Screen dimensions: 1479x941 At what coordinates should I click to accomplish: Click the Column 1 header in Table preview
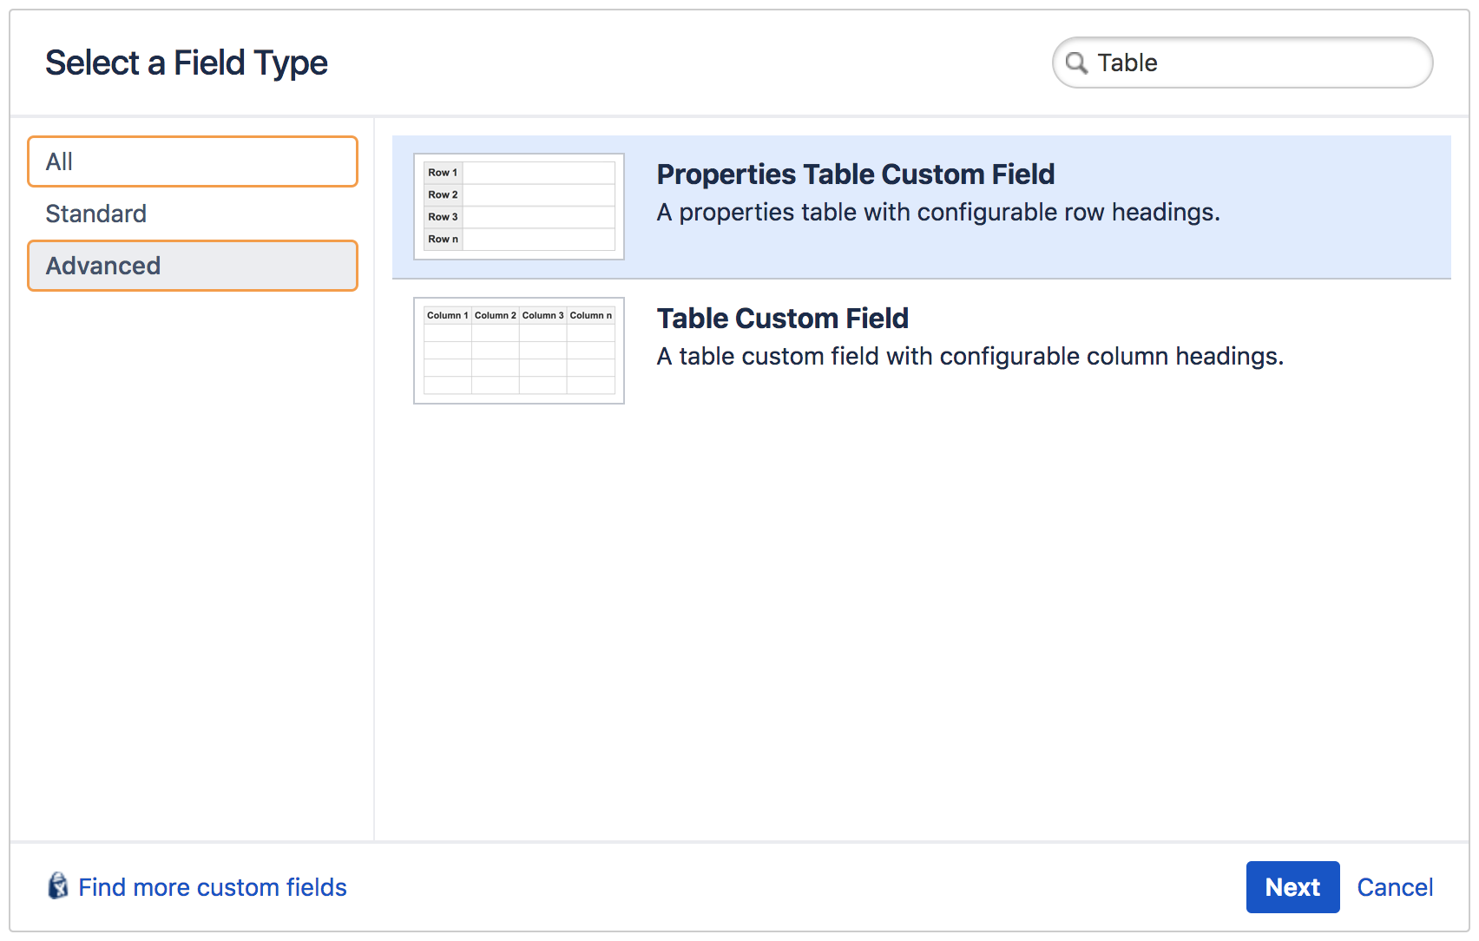tap(447, 315)
